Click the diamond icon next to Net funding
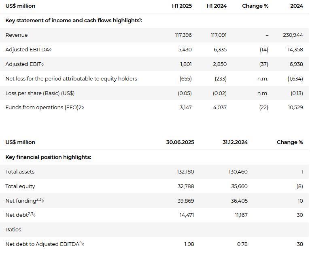This screenshot has height=254, width=310. click(x=42, y=201)
